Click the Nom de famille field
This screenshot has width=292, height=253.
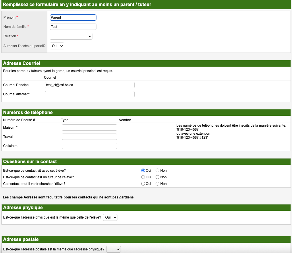click(73, 27)
